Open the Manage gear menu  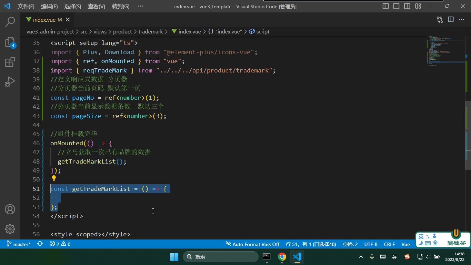click(10, 229)
